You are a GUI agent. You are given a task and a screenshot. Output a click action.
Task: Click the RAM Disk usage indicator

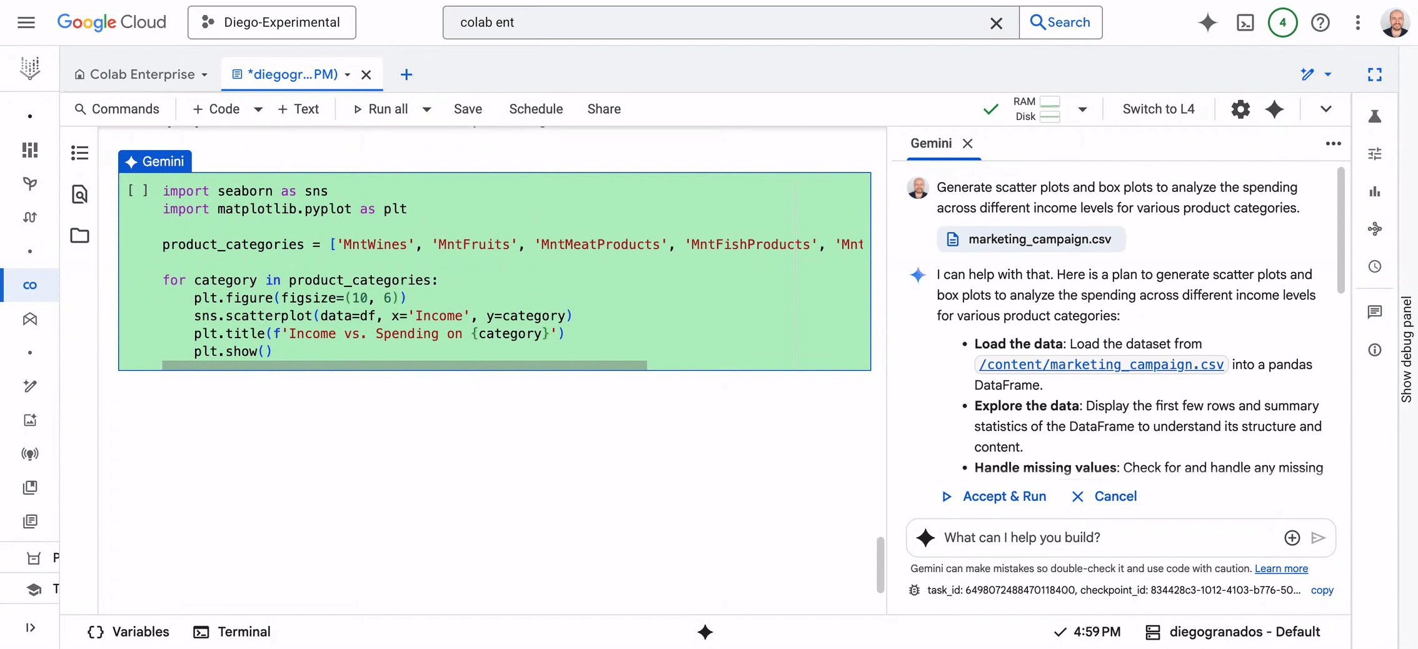click(1036, 109)
